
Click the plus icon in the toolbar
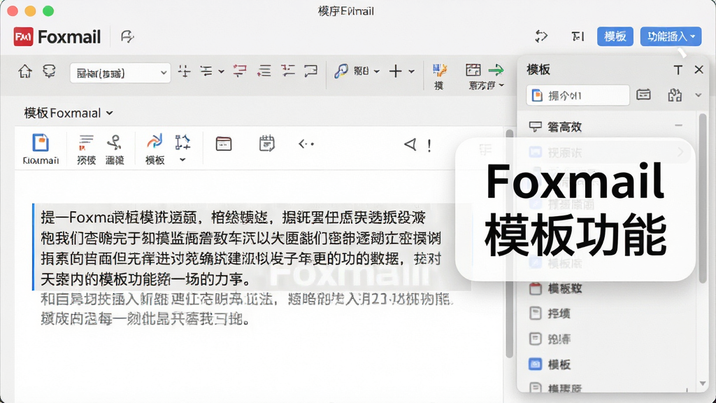(396, 71)
